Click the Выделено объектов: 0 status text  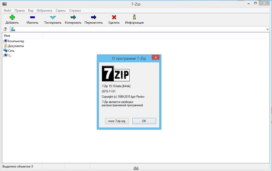pos(18,166)
